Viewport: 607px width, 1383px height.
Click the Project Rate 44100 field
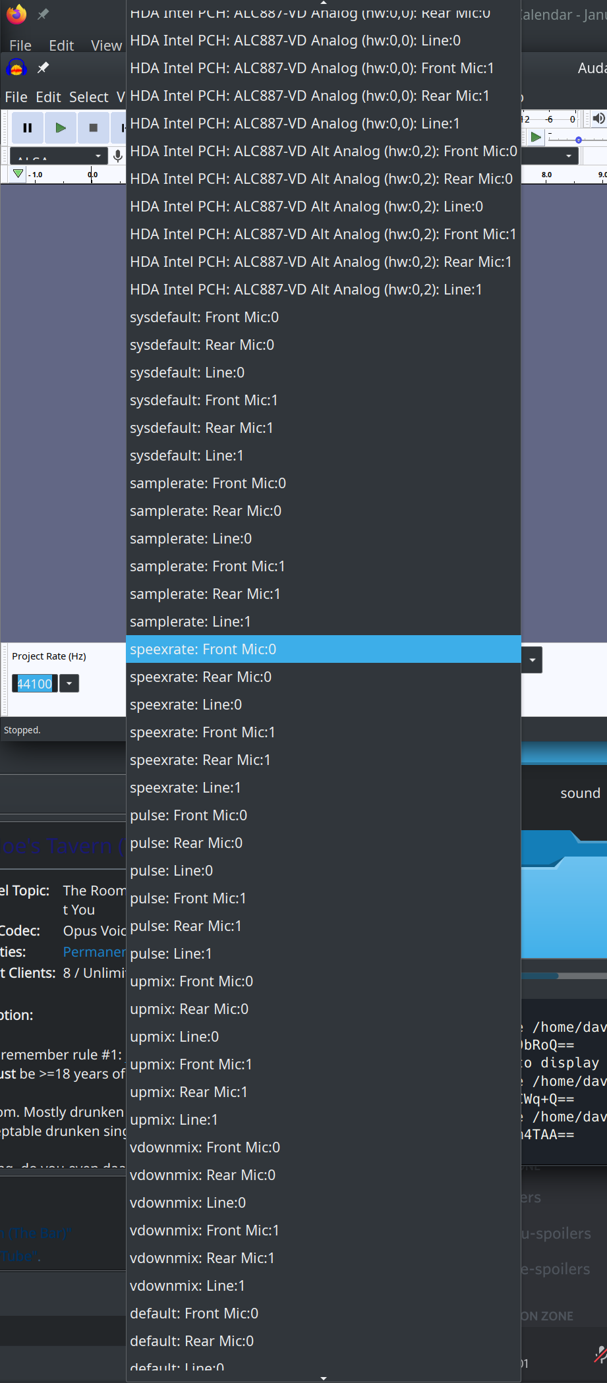[x=35, y=684]
